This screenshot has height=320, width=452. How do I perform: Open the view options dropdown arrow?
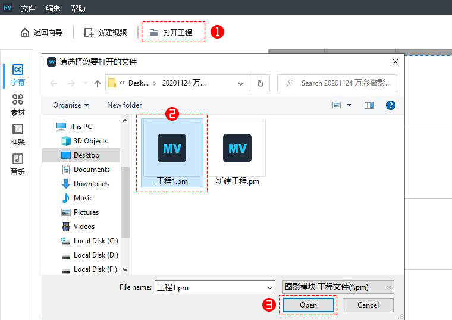349,105
